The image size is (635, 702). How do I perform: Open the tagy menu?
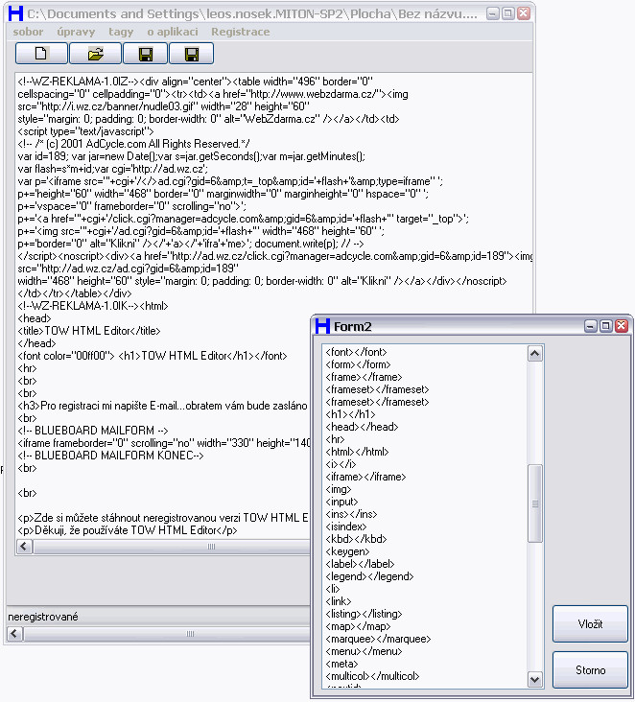(121, 32)
